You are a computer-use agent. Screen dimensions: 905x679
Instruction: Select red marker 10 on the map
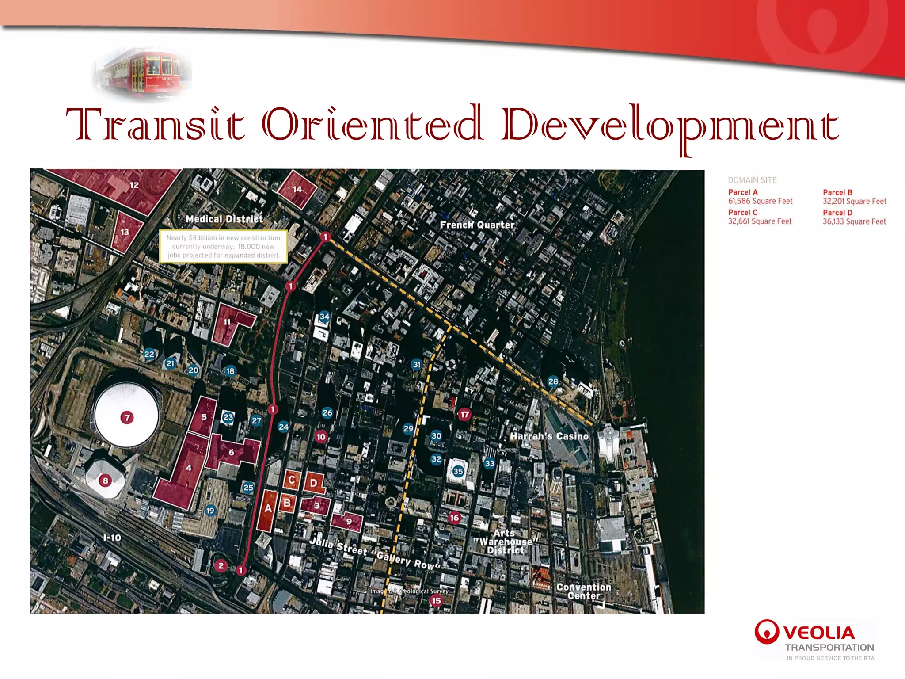point(321,437)
